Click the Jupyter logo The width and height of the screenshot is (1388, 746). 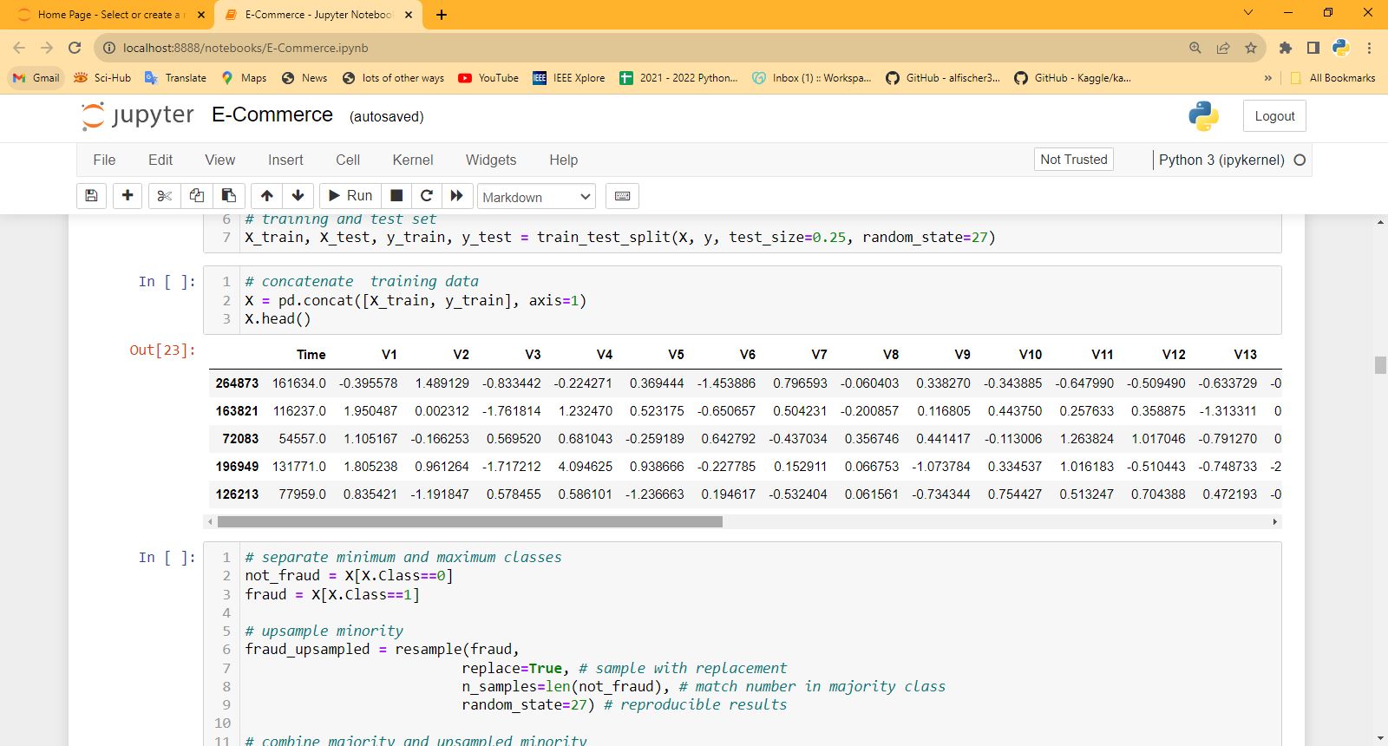[x=138, y=115]
